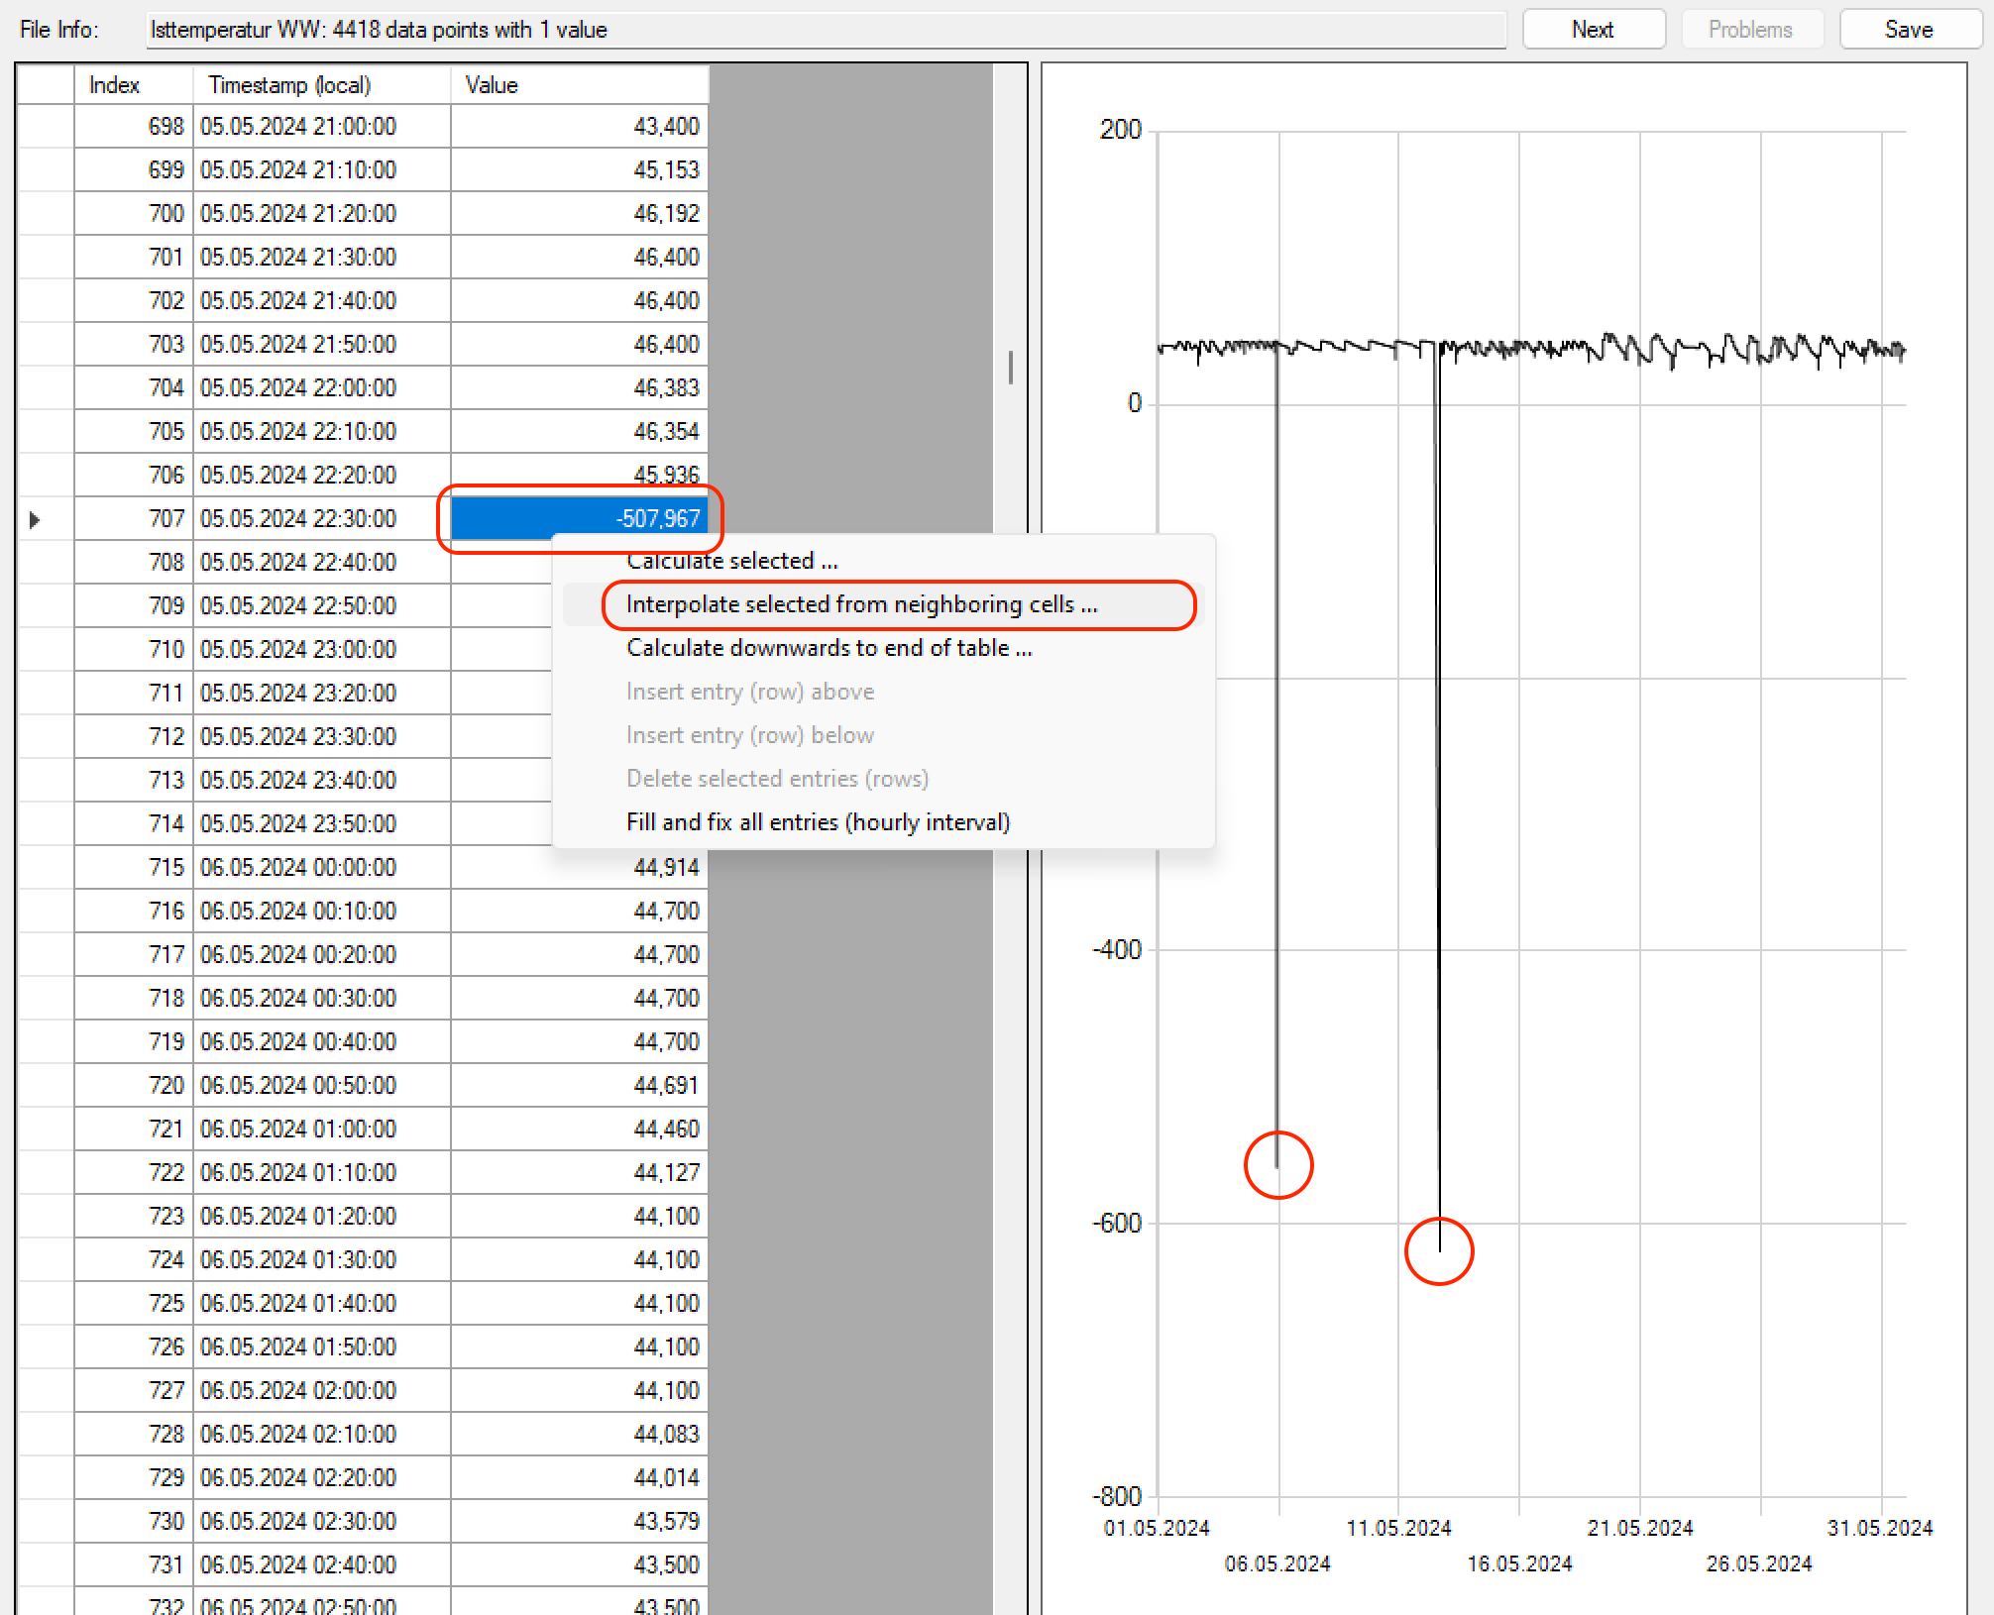Image resolution: width=1994 pixels, height=1615 pixels.
Task: Select 'Interpolate selected from neighboring cells'
Action: (861, 604)
